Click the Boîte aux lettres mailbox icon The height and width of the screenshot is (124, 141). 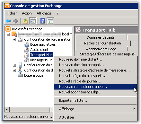click(26, 44)
